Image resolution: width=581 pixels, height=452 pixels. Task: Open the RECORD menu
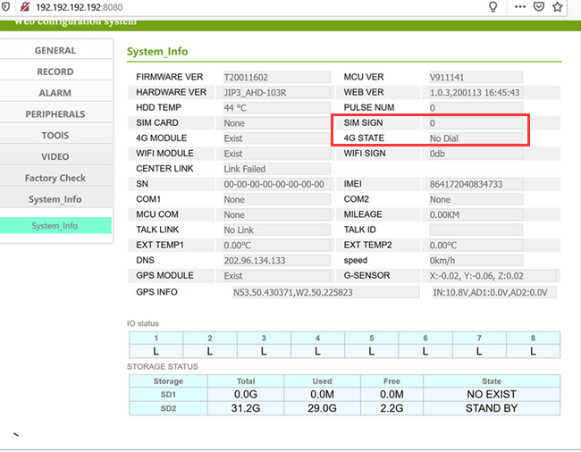tap(55, 71)
